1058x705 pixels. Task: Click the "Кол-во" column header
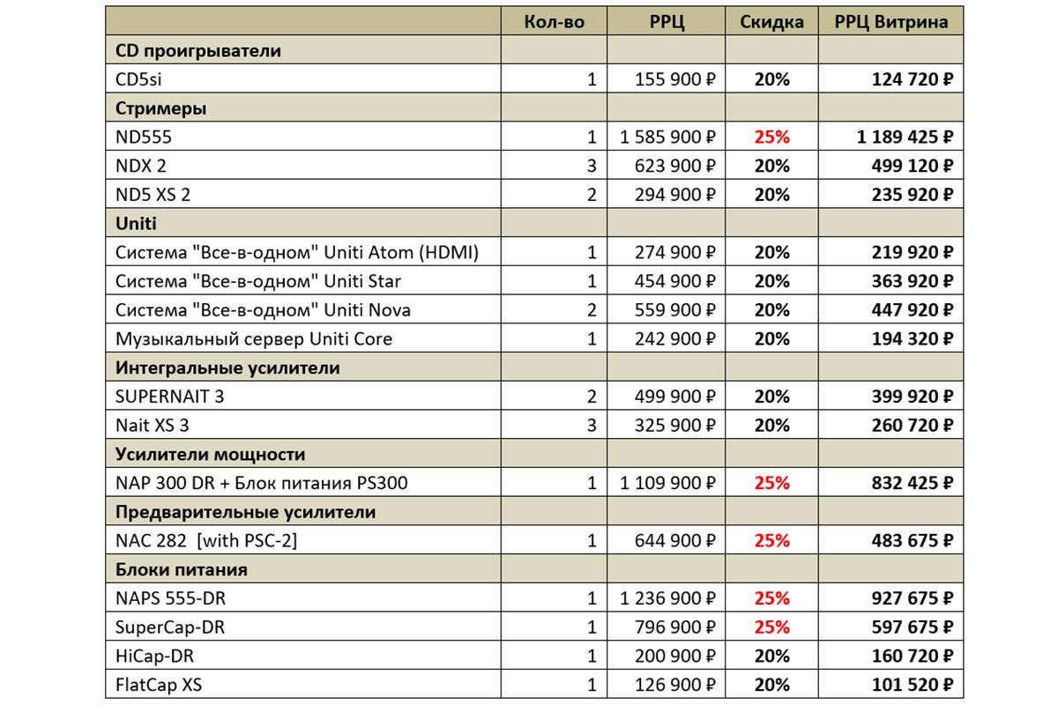[x=554, y=22]
